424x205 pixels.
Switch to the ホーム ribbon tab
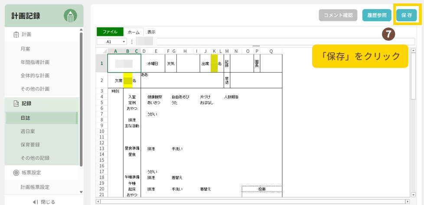[134, 32]
